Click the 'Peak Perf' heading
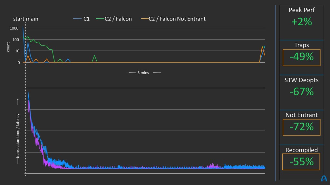The image size is (330, 185). point(302,10)
